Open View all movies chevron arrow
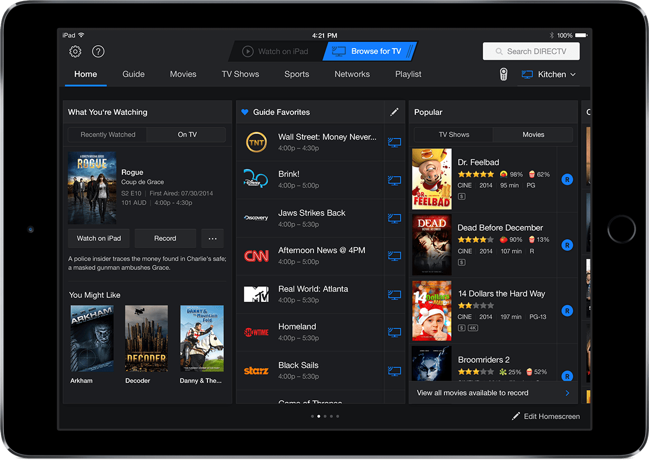The height and width of the screenshot is (460, 649). (x=567, y=393)
